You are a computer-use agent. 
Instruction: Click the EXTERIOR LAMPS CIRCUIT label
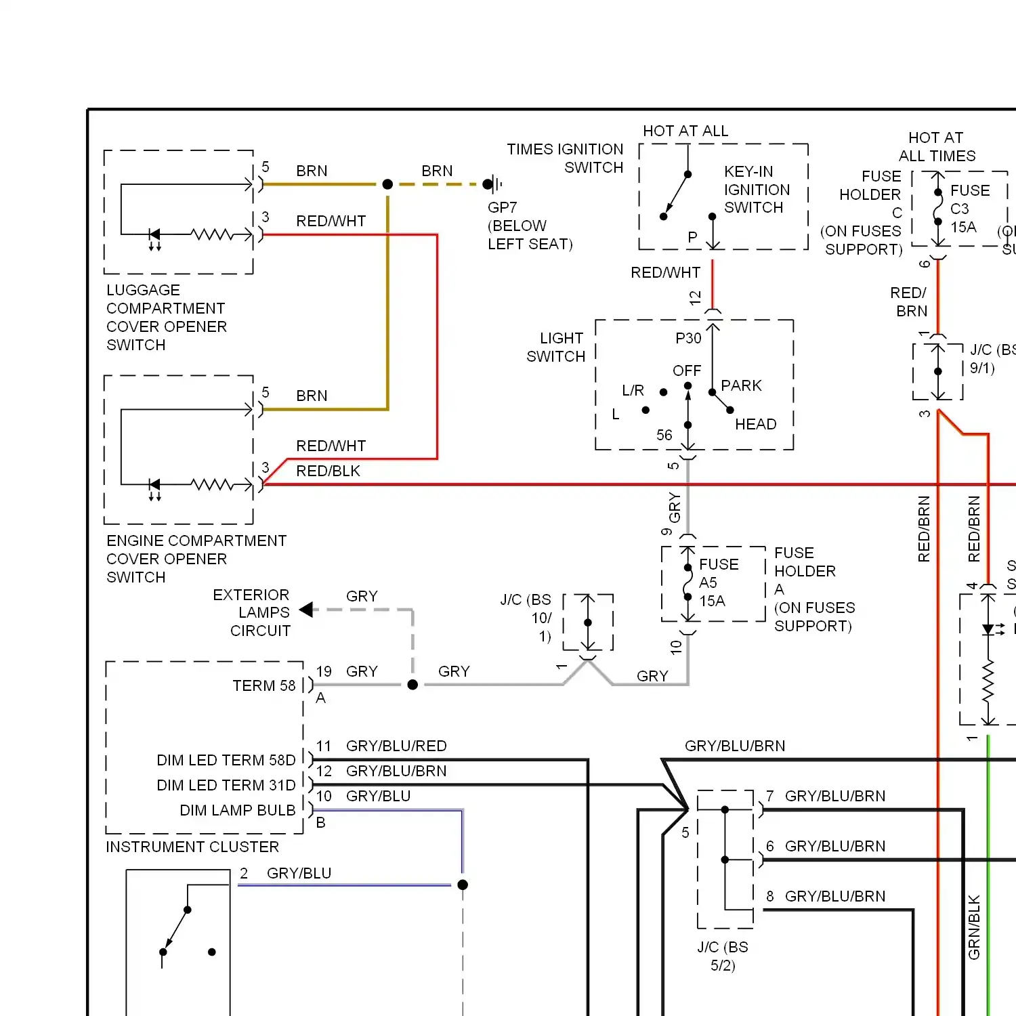point(251,612)
